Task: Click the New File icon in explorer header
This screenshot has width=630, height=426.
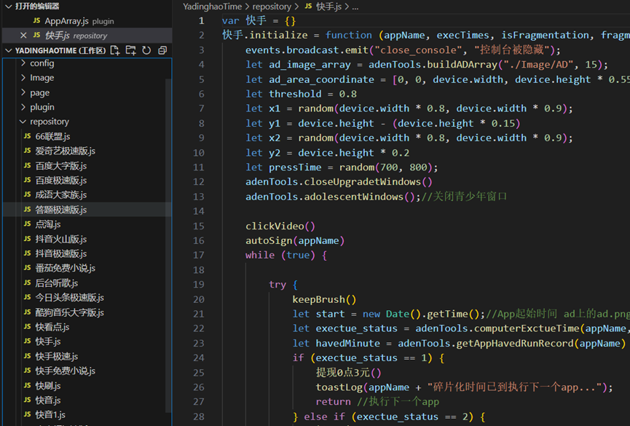Action: 115,50
